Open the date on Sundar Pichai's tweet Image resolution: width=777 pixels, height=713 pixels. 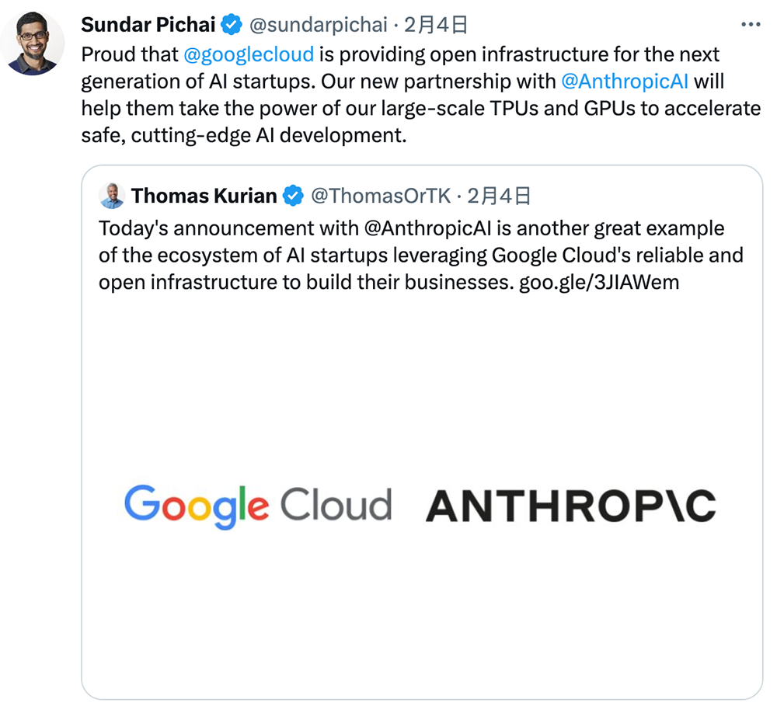click(436, 25)
